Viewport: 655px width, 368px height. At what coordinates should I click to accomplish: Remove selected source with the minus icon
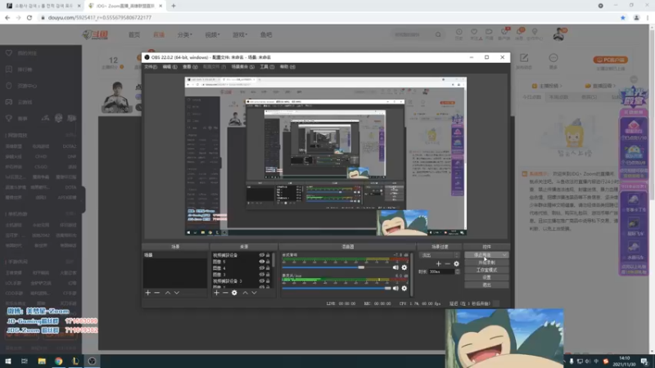click(226, 293)
